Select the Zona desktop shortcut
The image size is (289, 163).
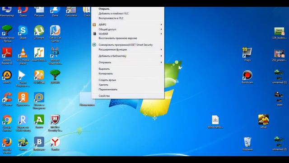click(55, 11)
